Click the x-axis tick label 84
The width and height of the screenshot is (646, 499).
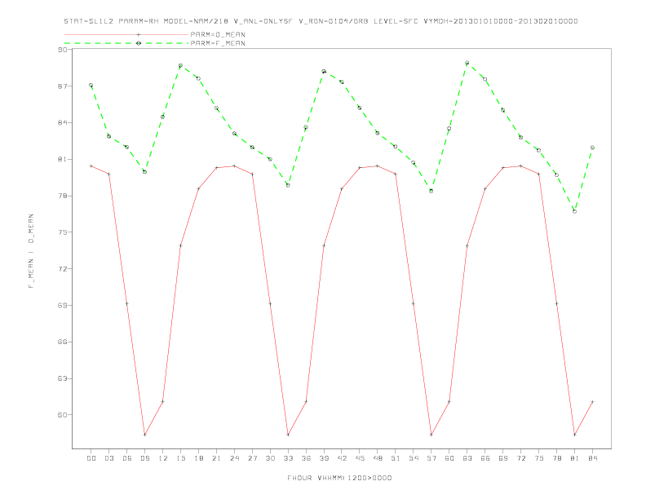(x=592, y=458)
